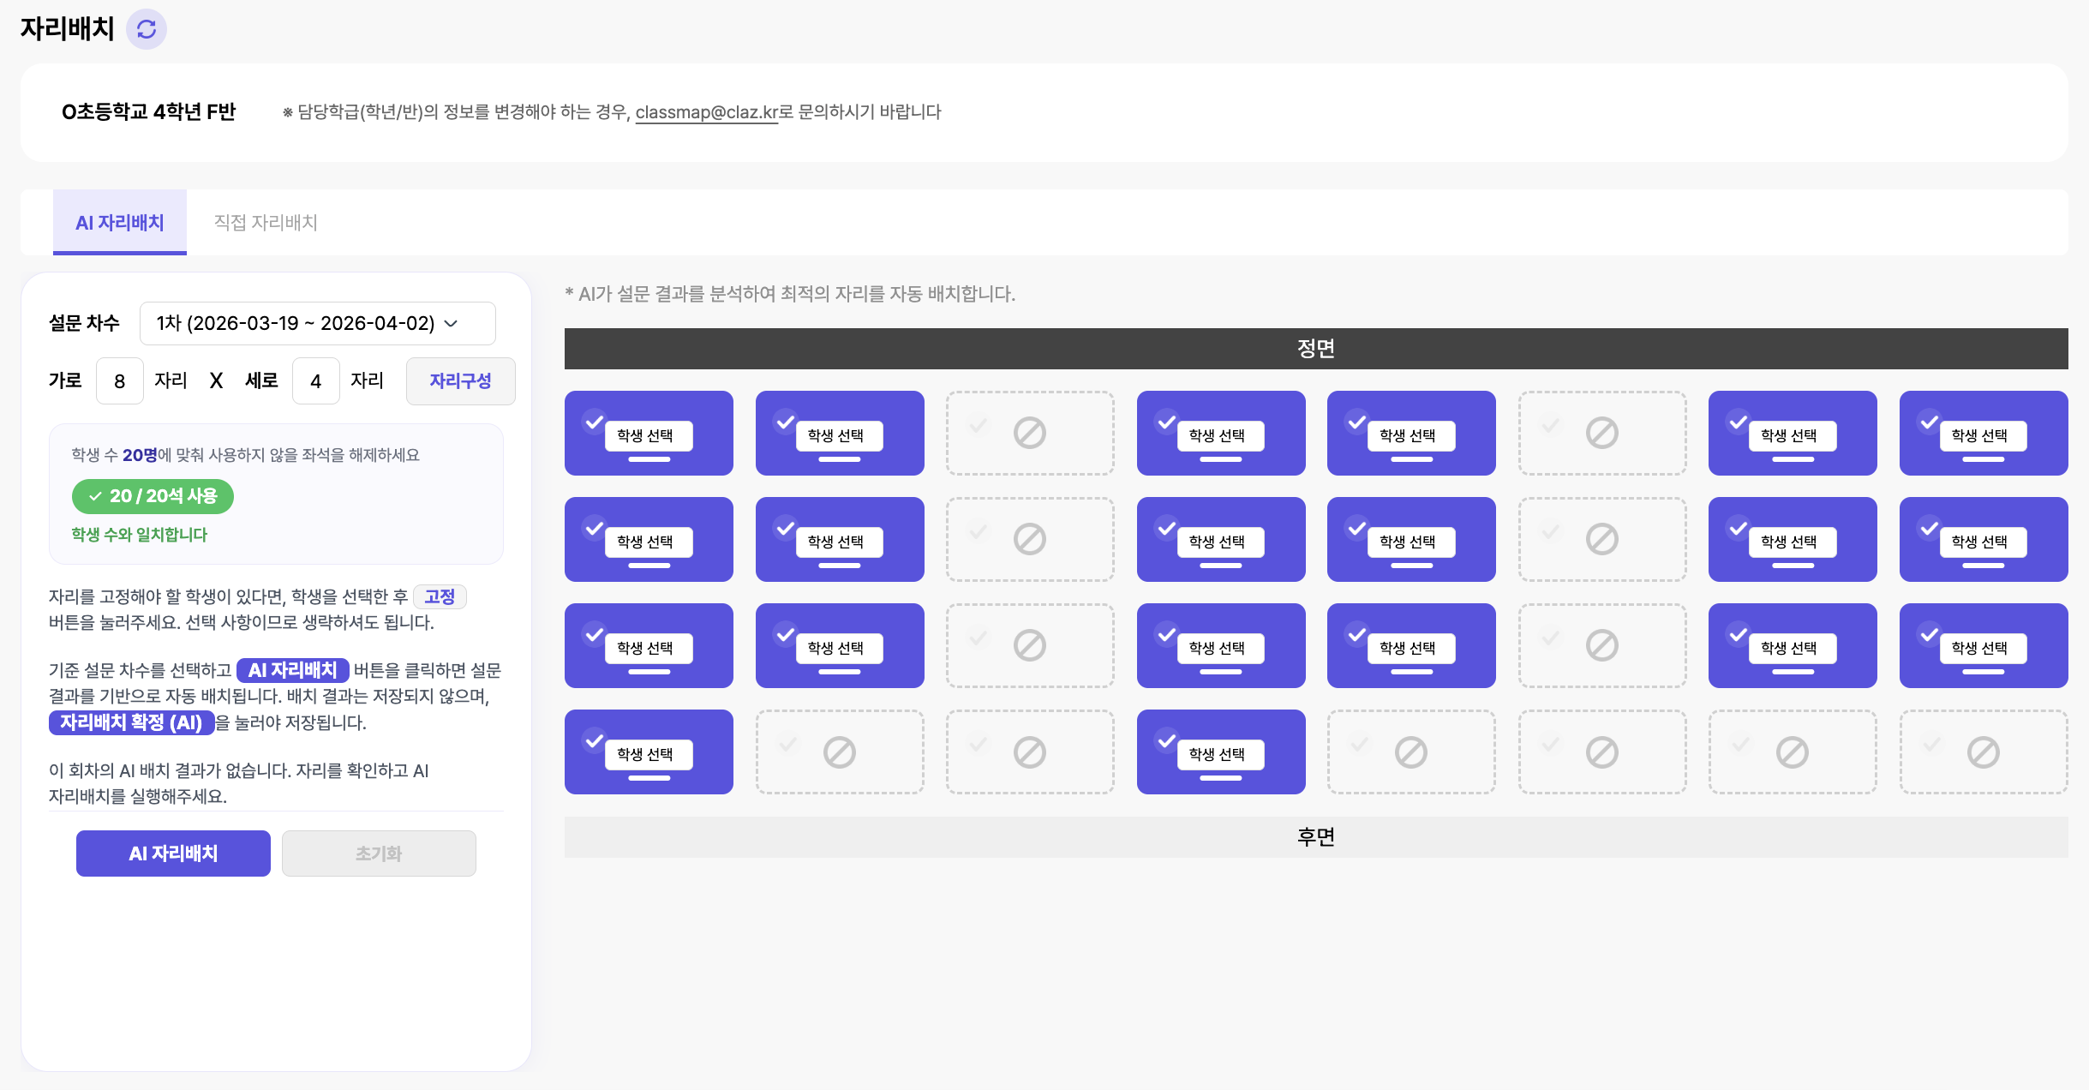Open the 설문 차수 dropdown

pos(317,323)
